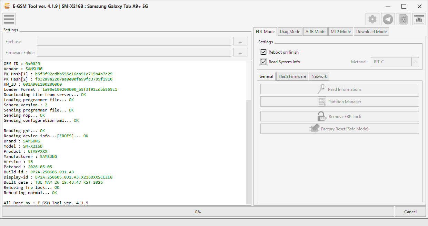Open settings with the gear icon
This screenshot has height=226, width=428.
(372, 19)
